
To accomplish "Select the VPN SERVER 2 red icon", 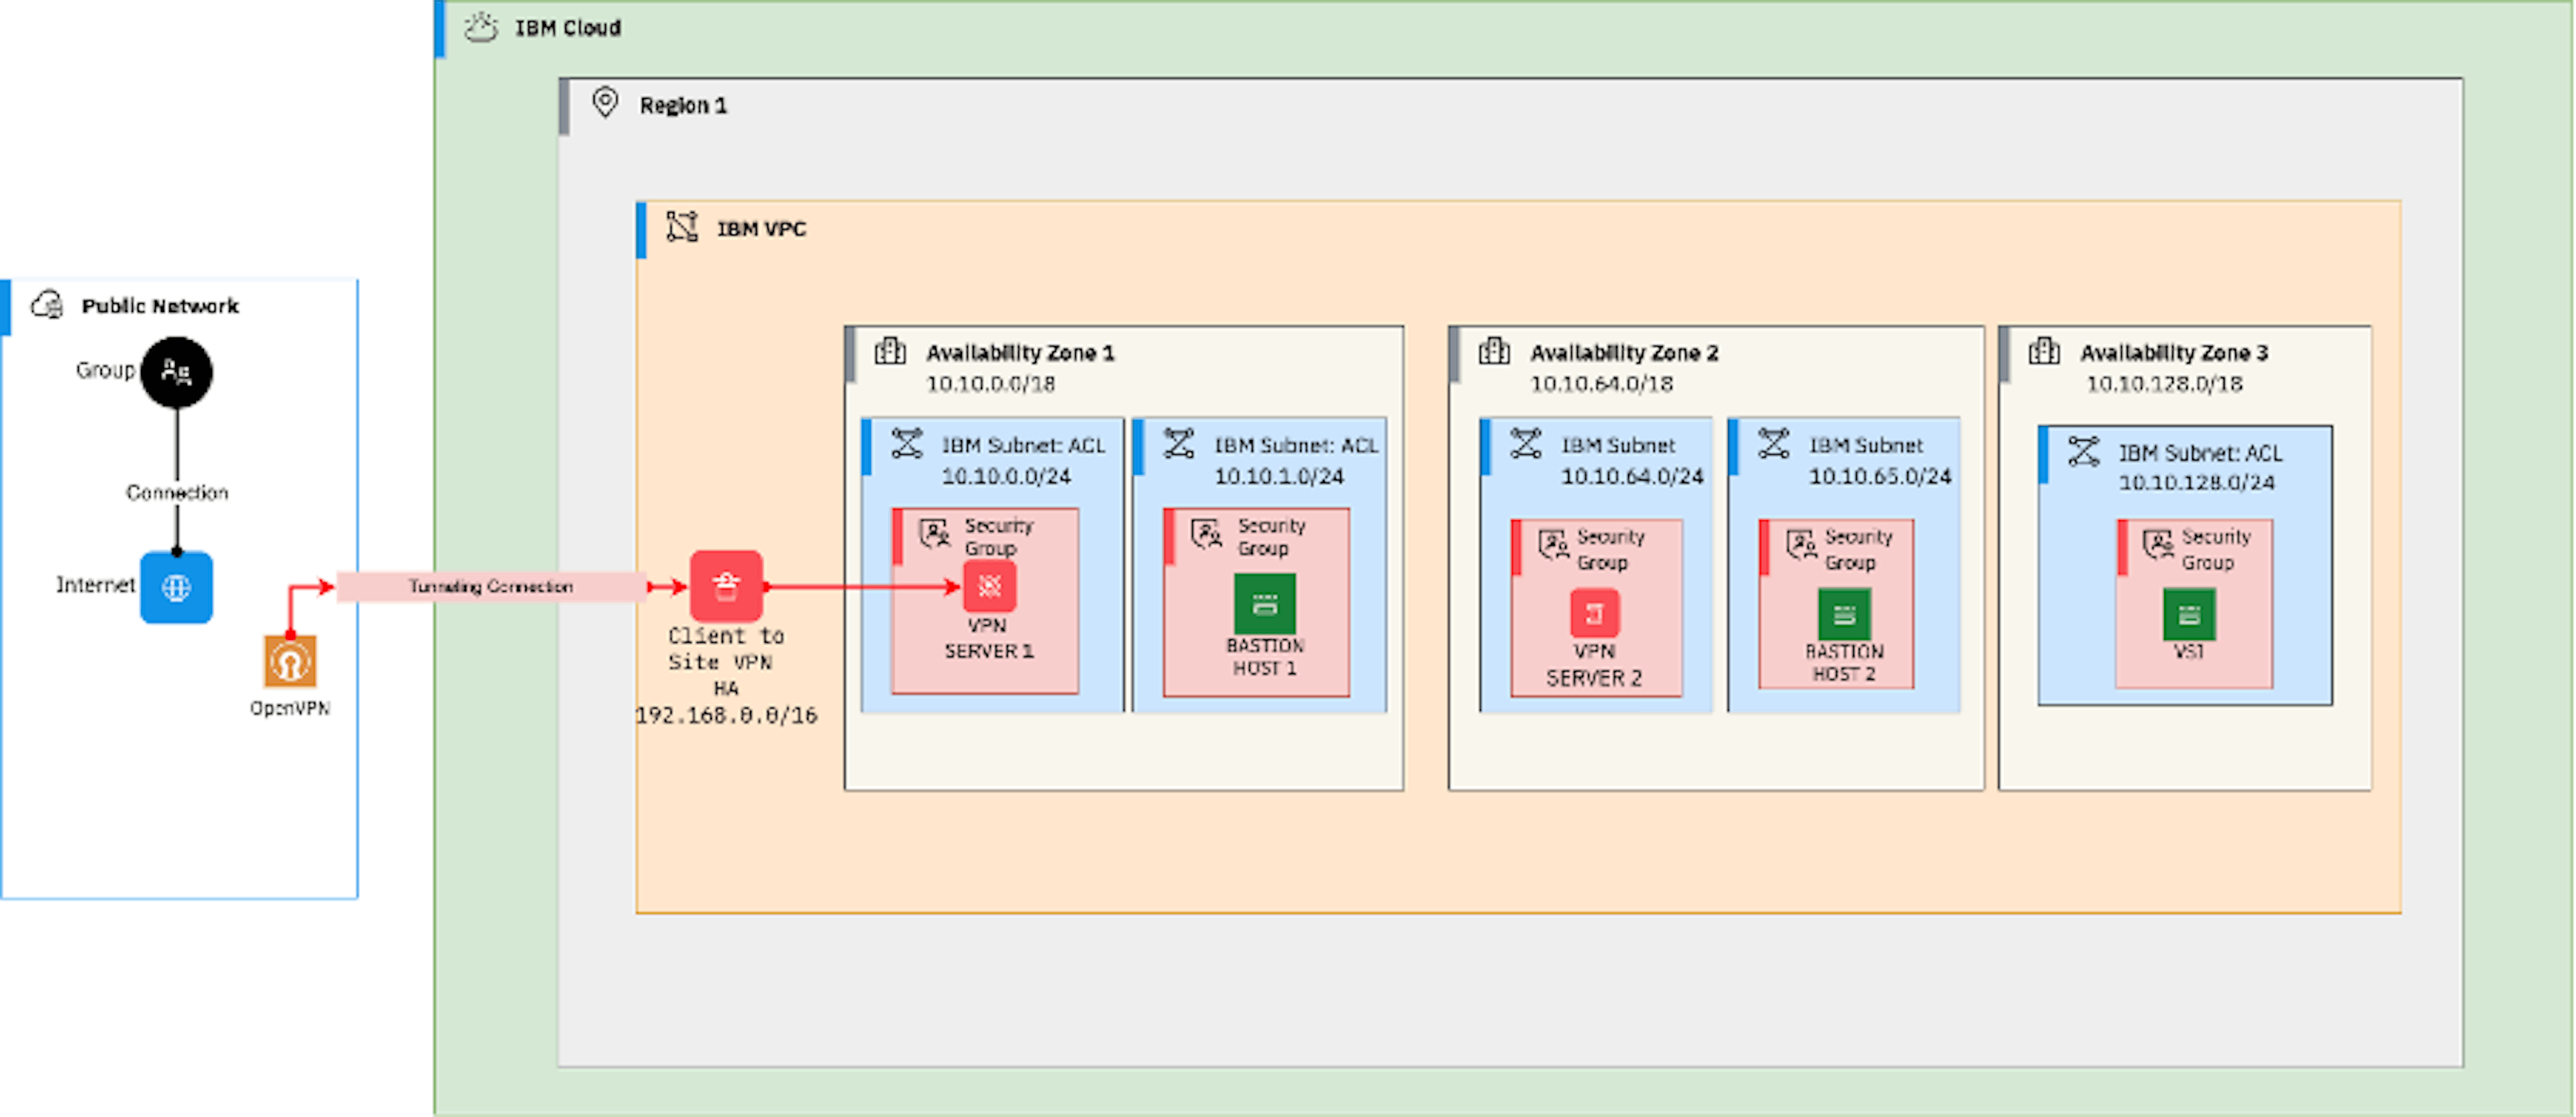I will [x=1595, y=613].
